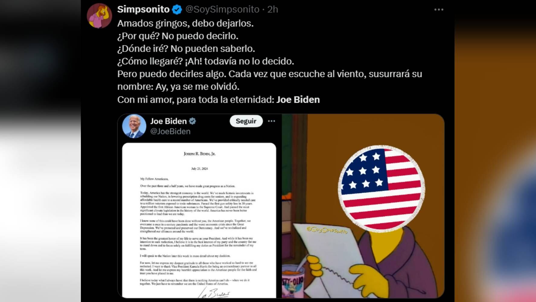This screenshot has width=536, height=302.
Task: Click the American flag circle on the meme
Action: (x=381, y=188)
